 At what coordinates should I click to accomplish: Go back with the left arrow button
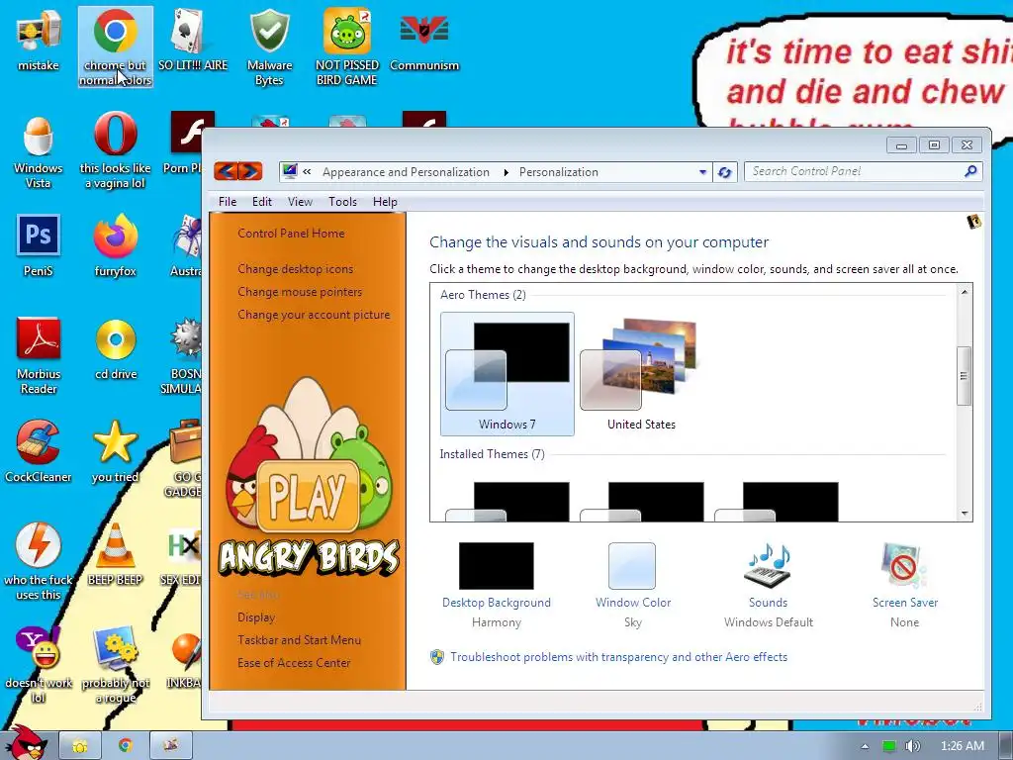226,171
